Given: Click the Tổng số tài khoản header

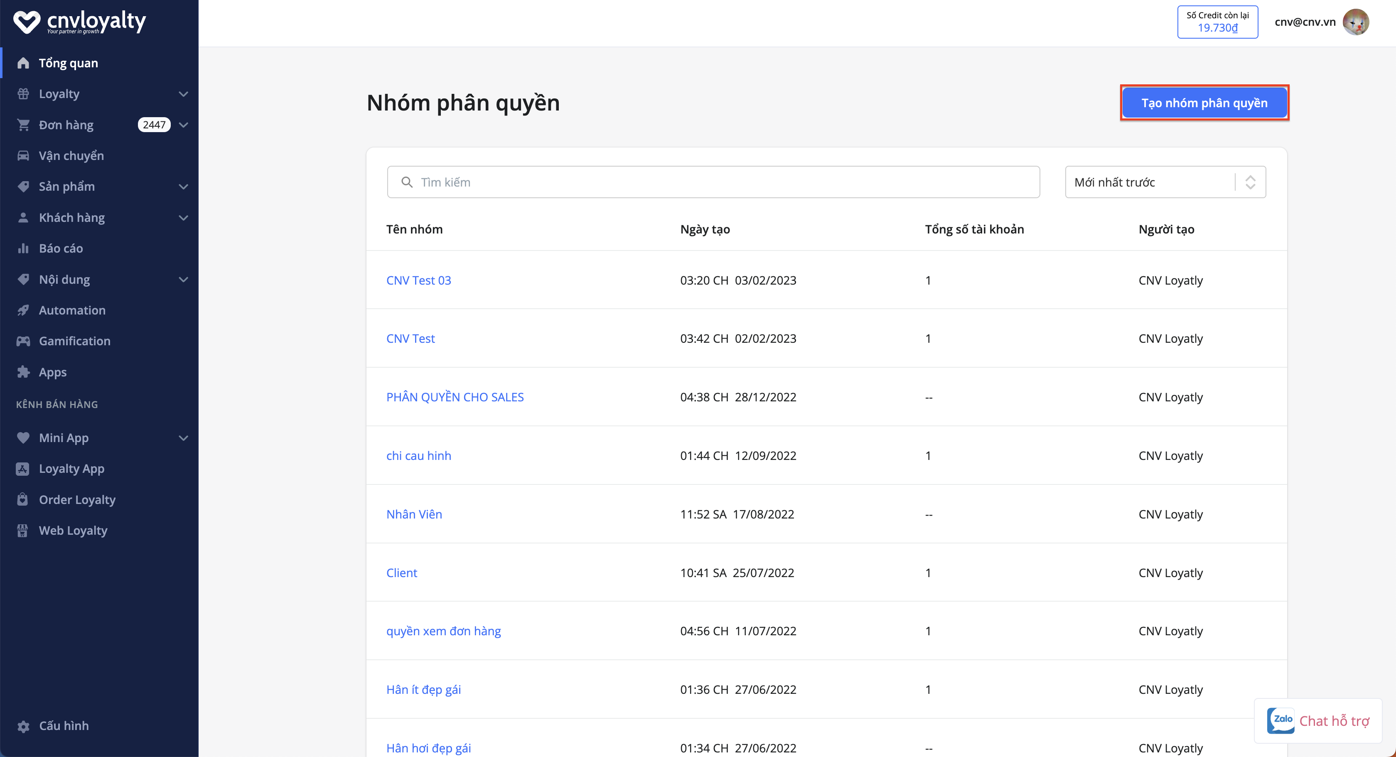Looking at the screenshot, I should point(974,229).
